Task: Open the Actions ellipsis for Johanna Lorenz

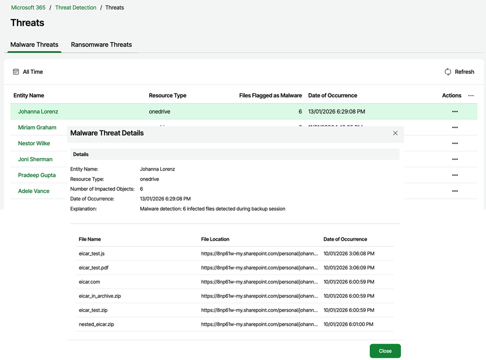Action: 455,111
